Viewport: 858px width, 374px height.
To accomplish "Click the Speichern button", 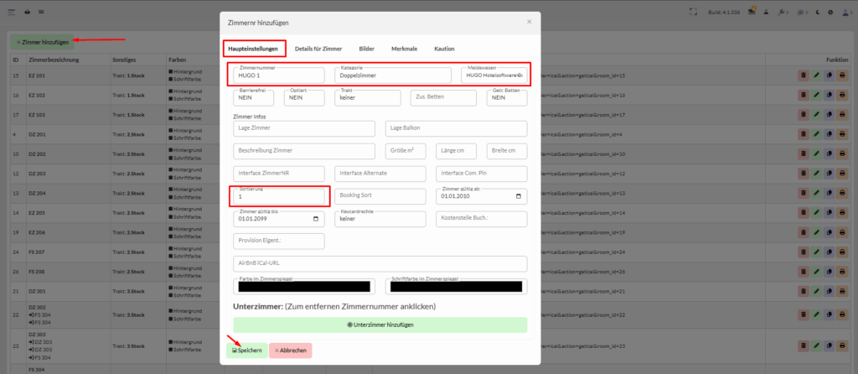I will 246,350.
